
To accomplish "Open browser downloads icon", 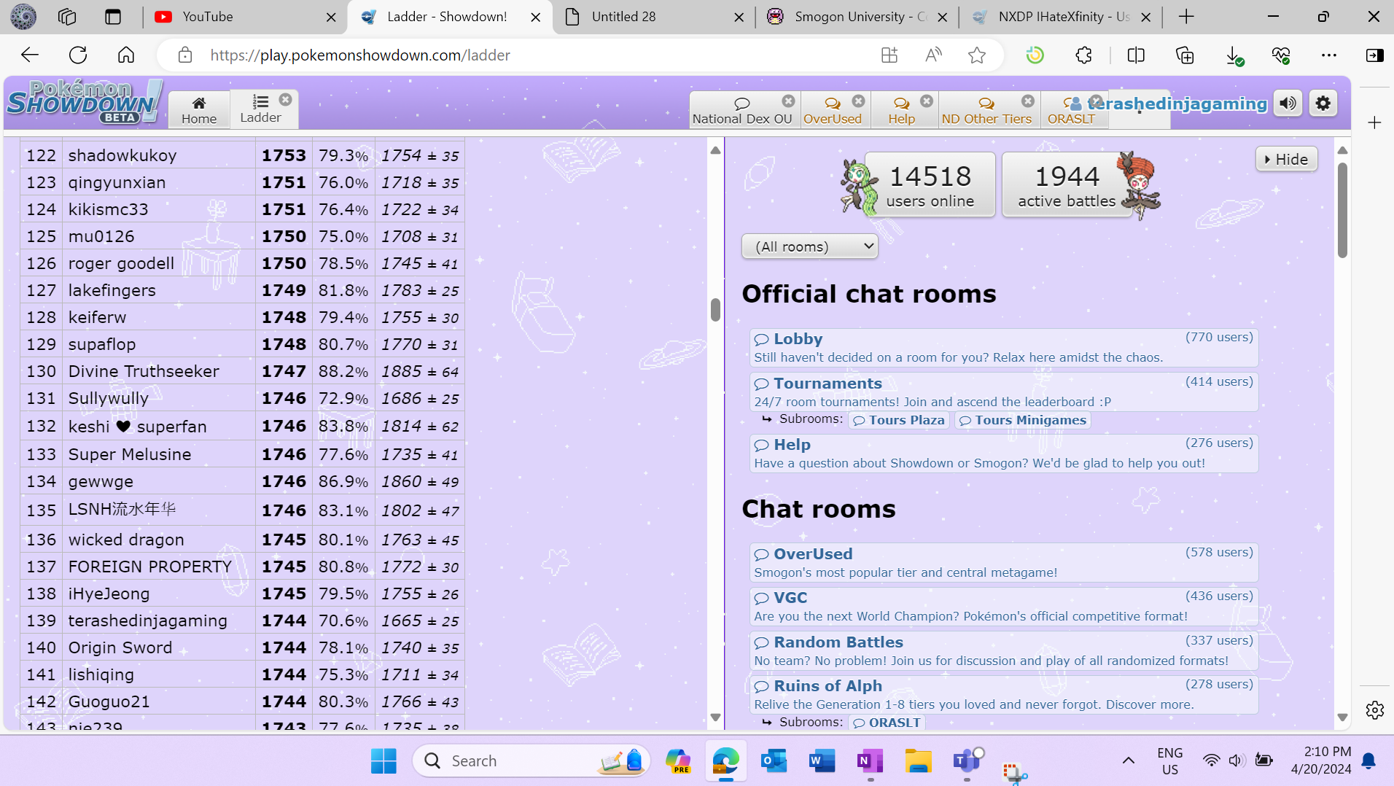I will coord(1233,55).
